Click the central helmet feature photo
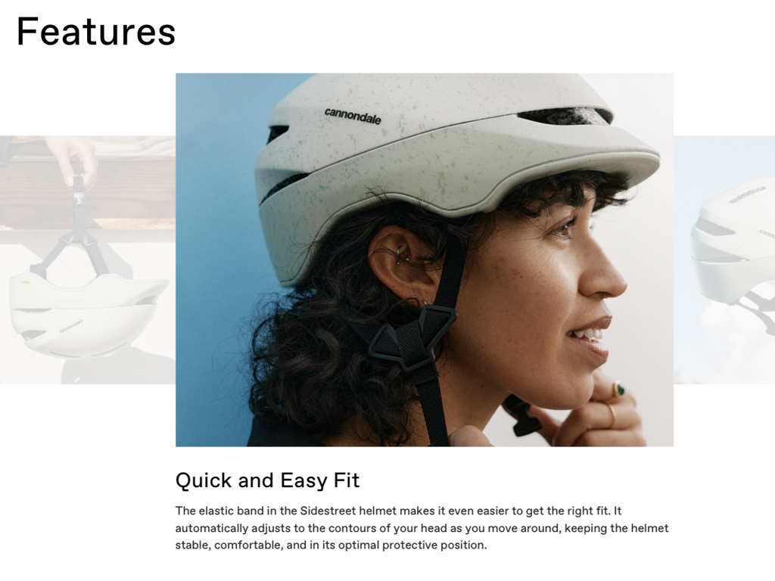Screen dimensions: 775x581 [425, 260]
